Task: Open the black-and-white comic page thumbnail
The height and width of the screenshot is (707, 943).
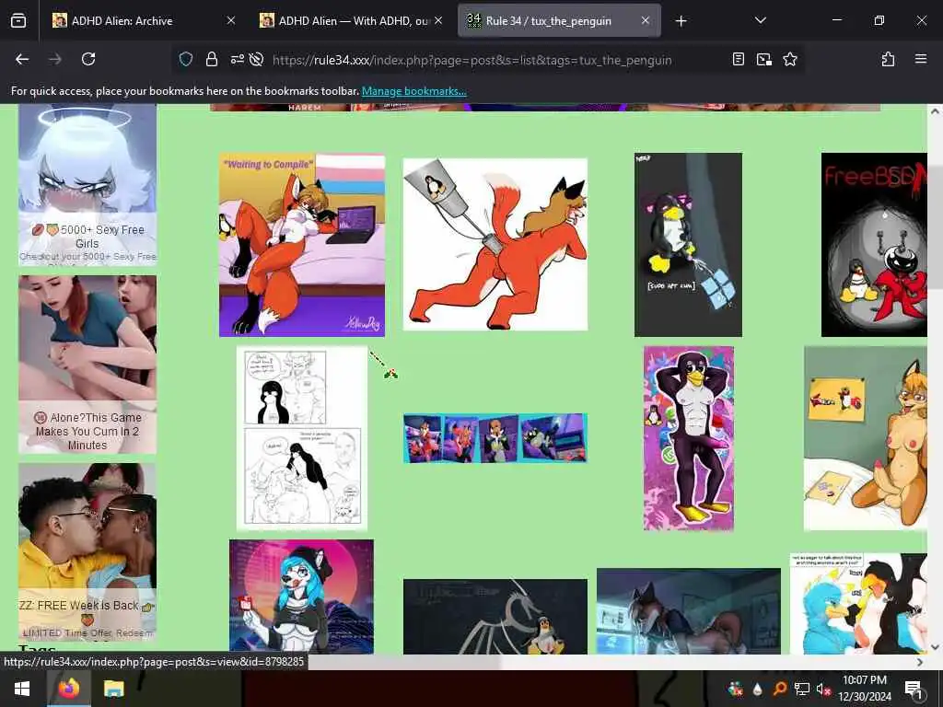Action: tap(302, 438)
